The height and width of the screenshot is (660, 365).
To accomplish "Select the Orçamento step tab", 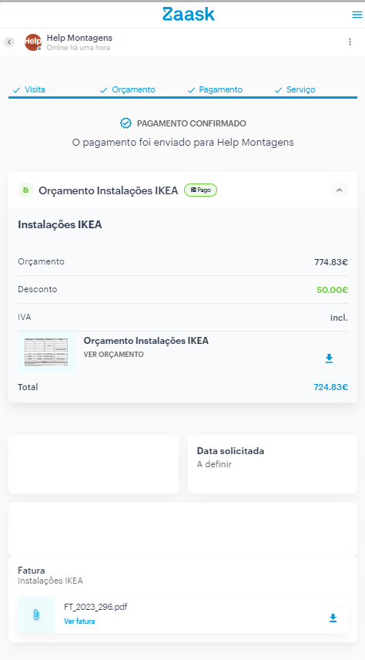I will pyautogui.click(x=127, y=89).
